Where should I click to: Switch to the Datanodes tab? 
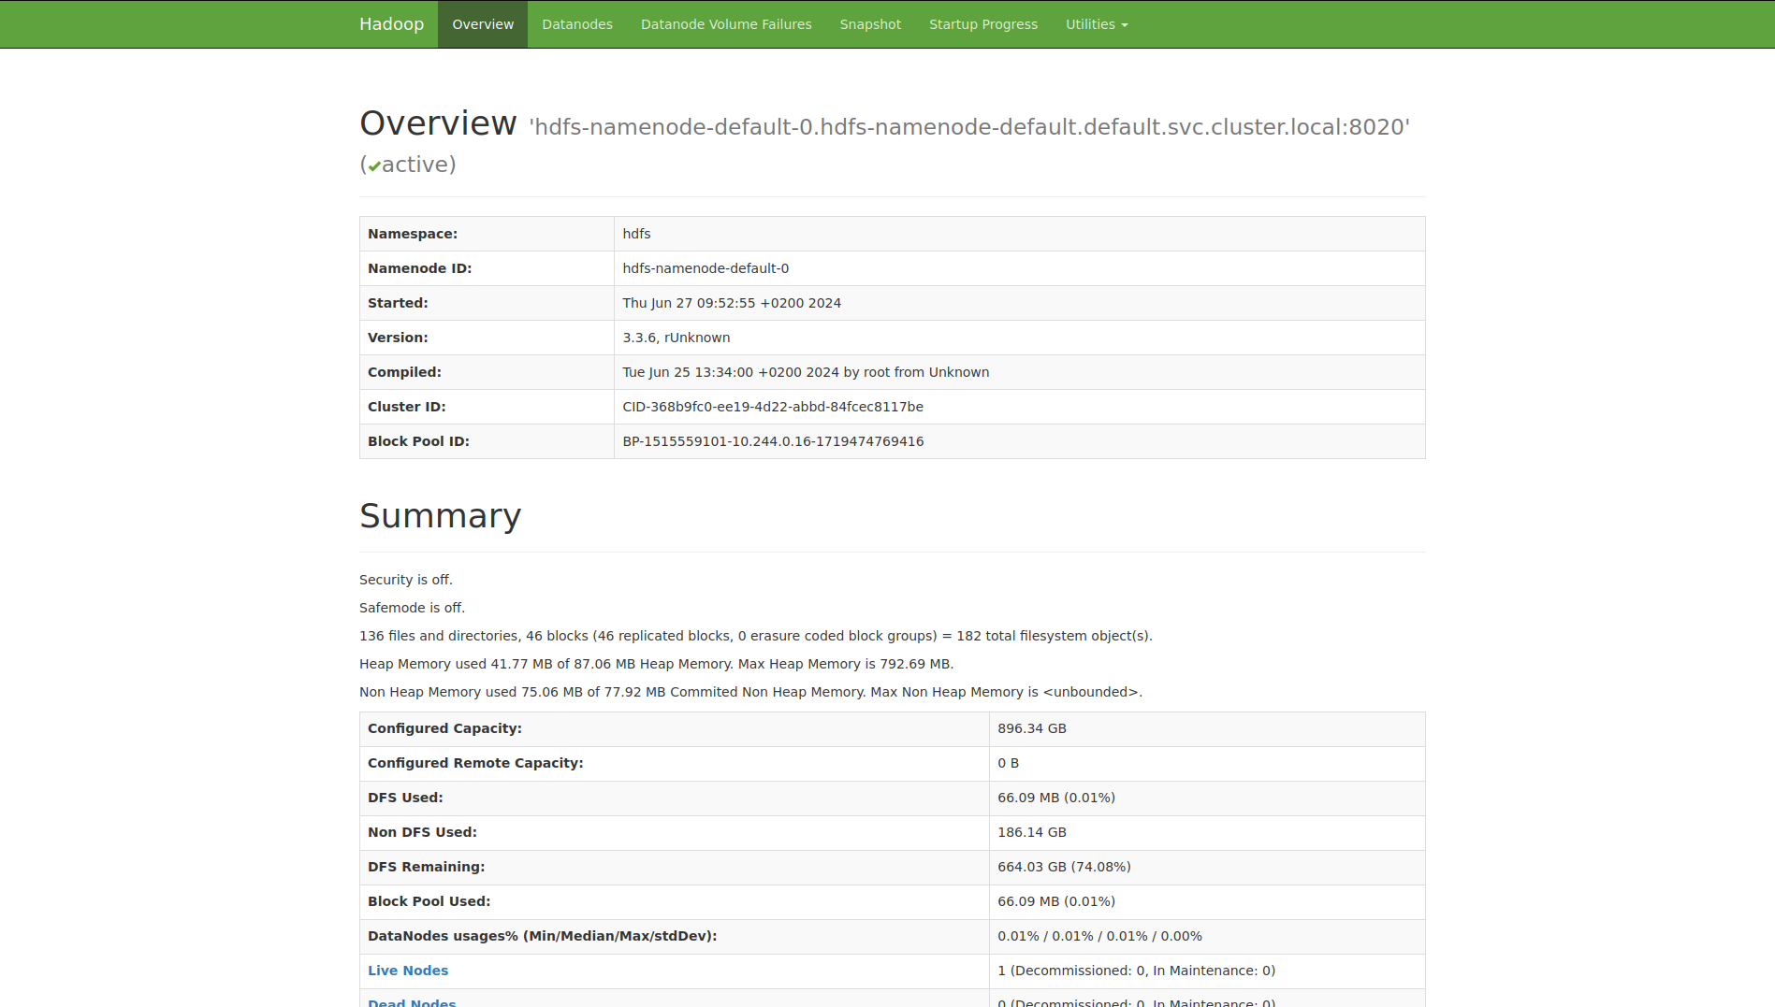coord(576,23)
